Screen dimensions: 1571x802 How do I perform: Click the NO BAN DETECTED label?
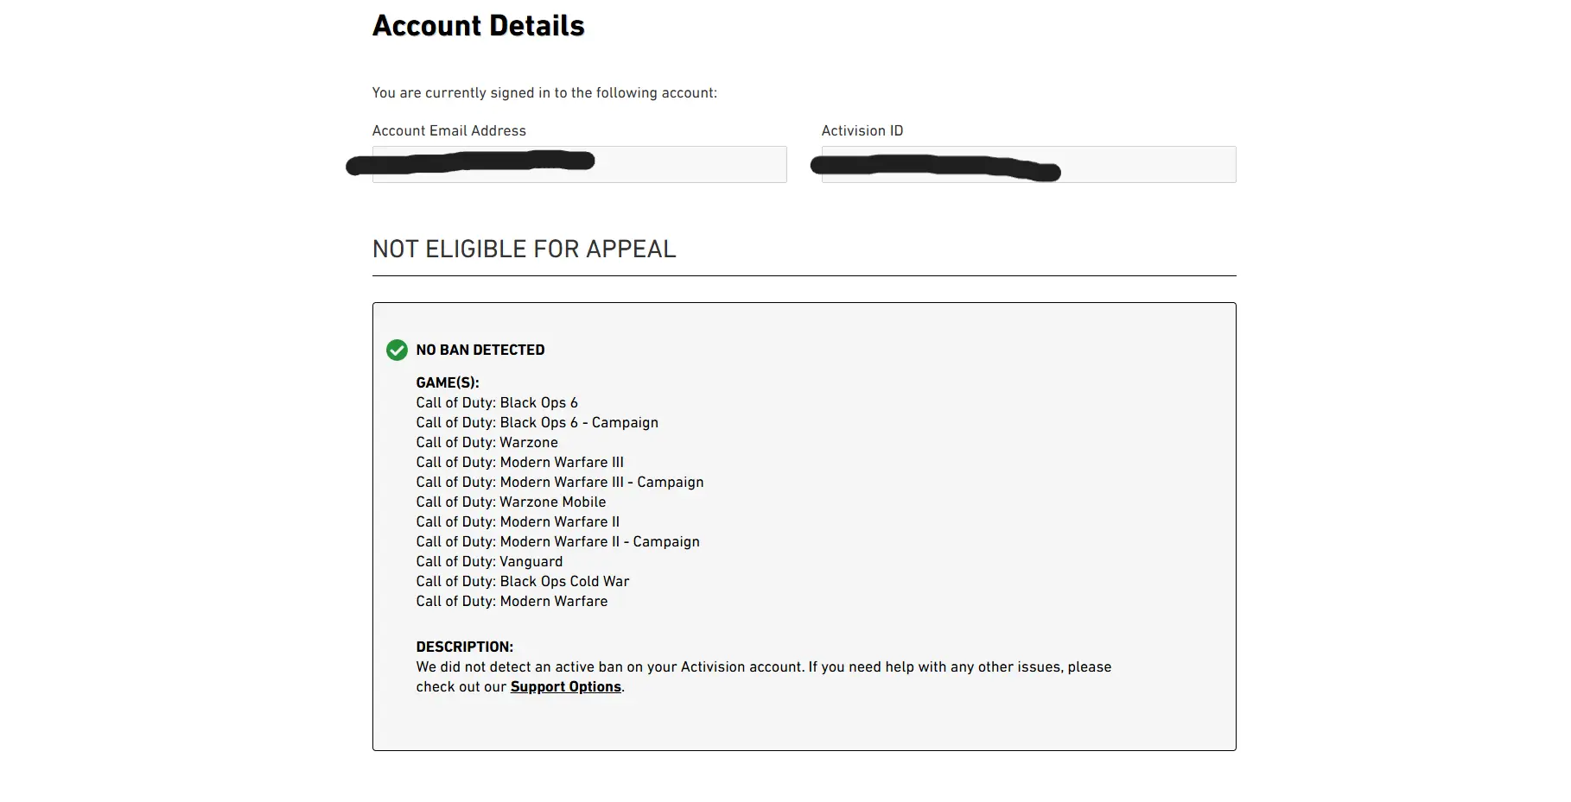click(x=480, y=350)
